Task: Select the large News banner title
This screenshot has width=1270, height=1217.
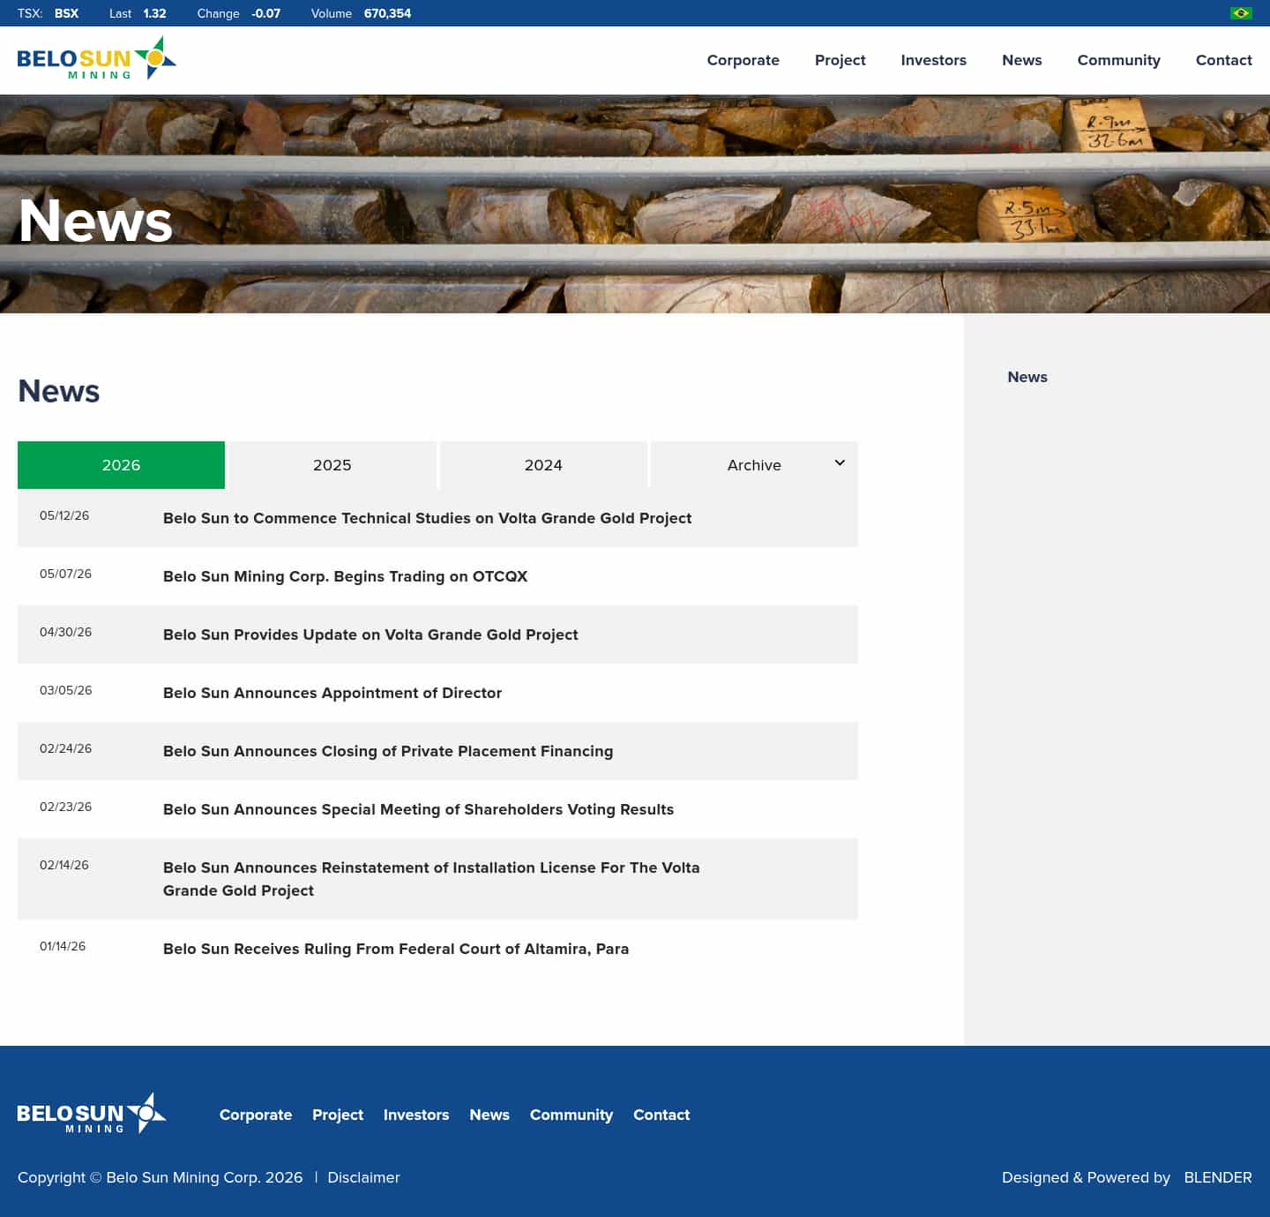Action: click(x=95, y=221)
